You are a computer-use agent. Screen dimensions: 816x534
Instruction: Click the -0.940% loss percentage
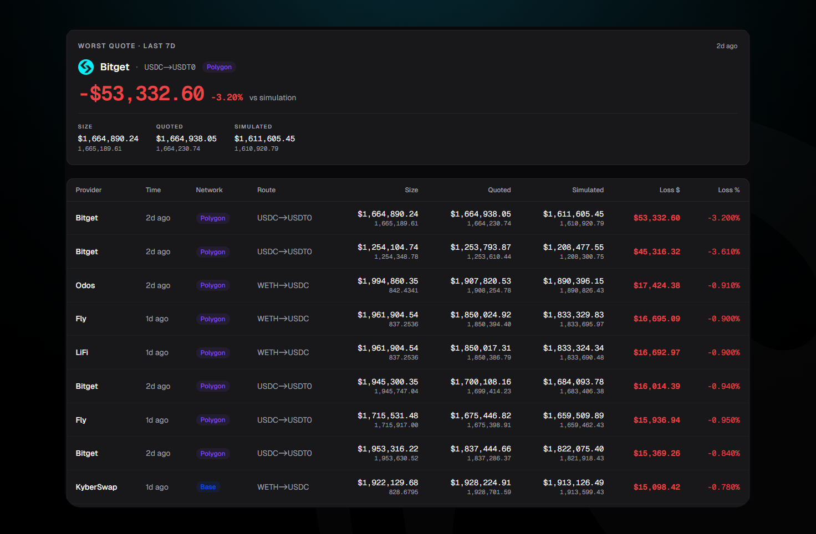[x=724, y=386]
